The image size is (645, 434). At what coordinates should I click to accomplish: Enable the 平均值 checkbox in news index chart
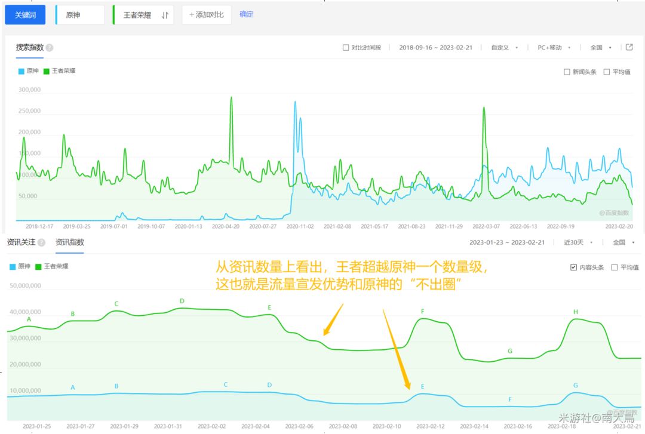(614, 267)
